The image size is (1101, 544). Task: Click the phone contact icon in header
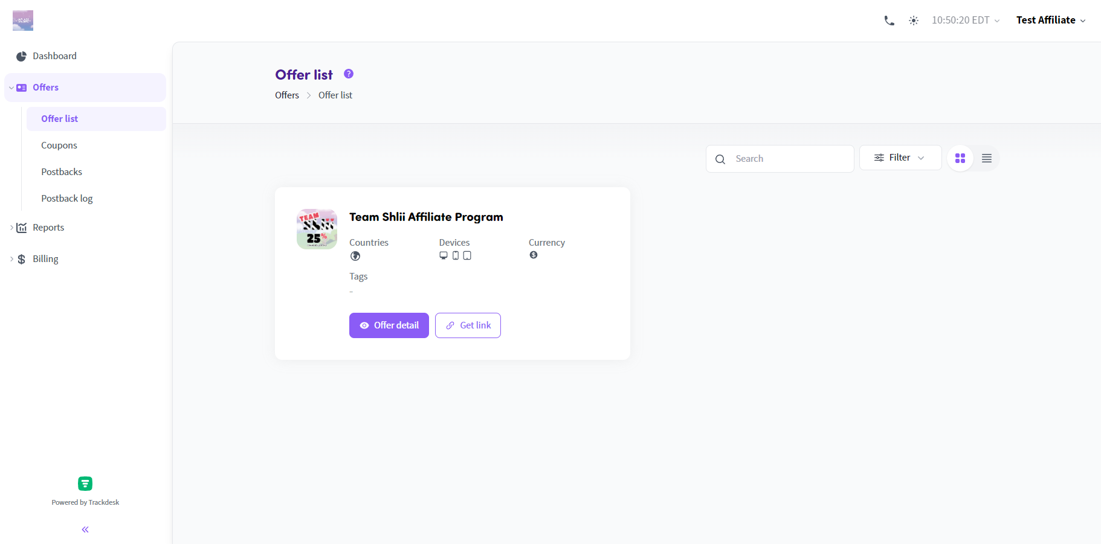click(x=889, y=21)
